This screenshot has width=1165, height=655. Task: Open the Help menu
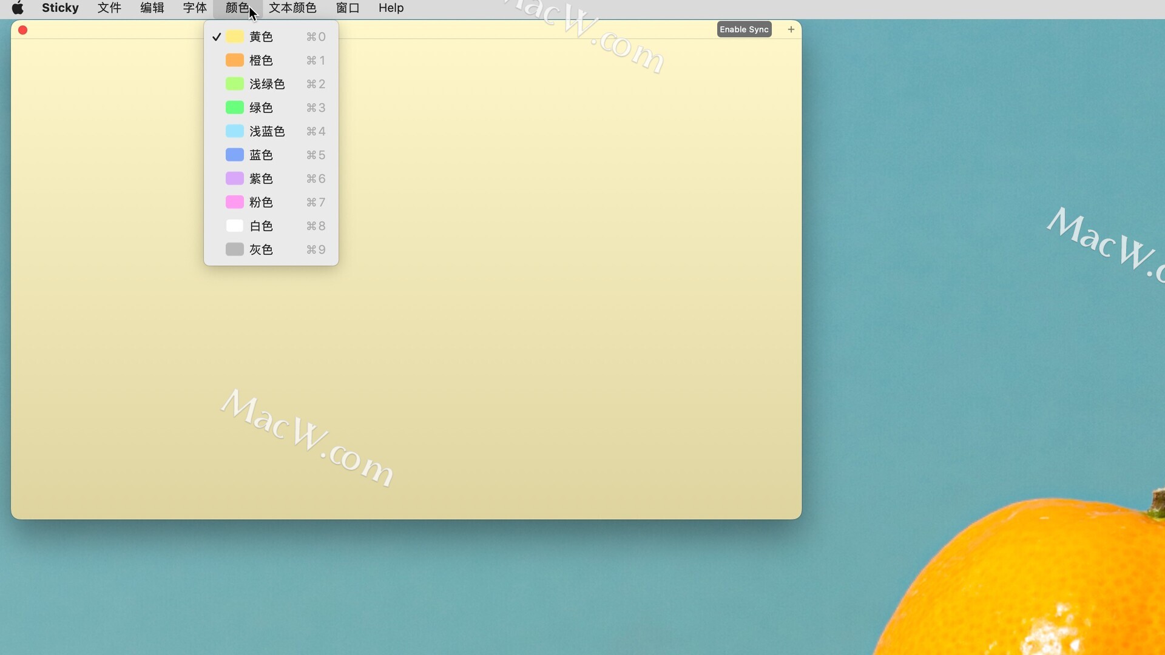(391, 8)
